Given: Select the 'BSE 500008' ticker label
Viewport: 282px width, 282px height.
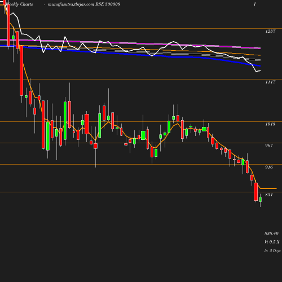Looking at the screenshot, I should tap(108, 4).
